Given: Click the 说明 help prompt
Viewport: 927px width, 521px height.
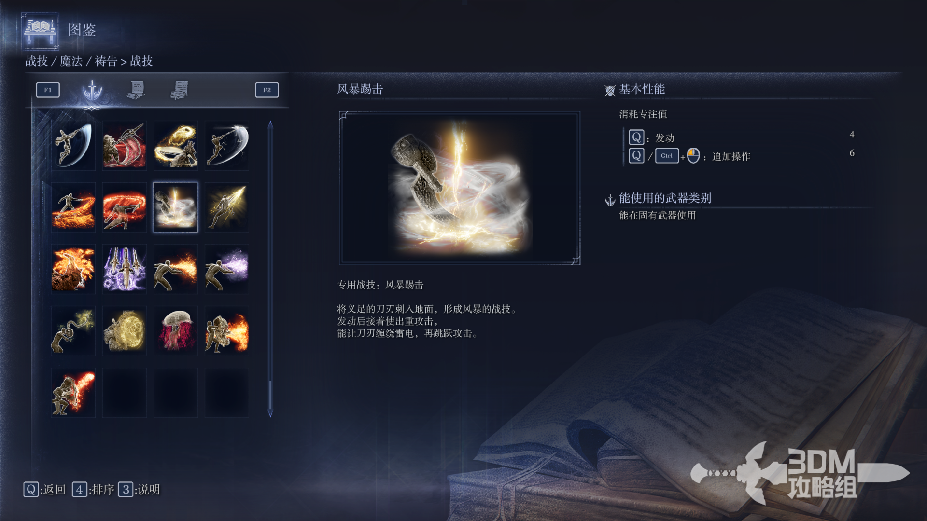Looking at the screenshot, I should click(139, 490).
